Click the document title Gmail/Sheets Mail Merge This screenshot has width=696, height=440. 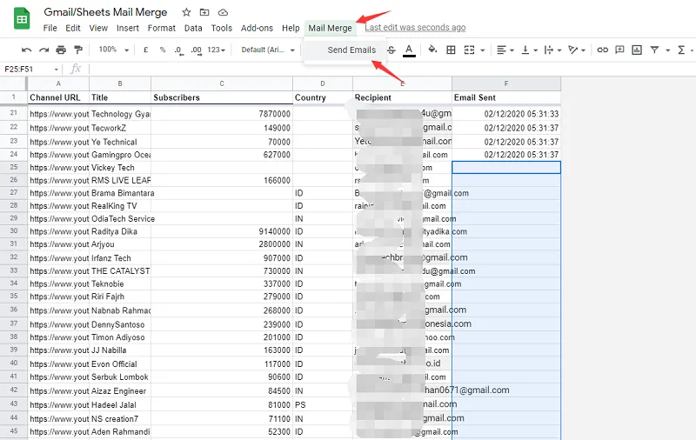click(x=105, y=12)
